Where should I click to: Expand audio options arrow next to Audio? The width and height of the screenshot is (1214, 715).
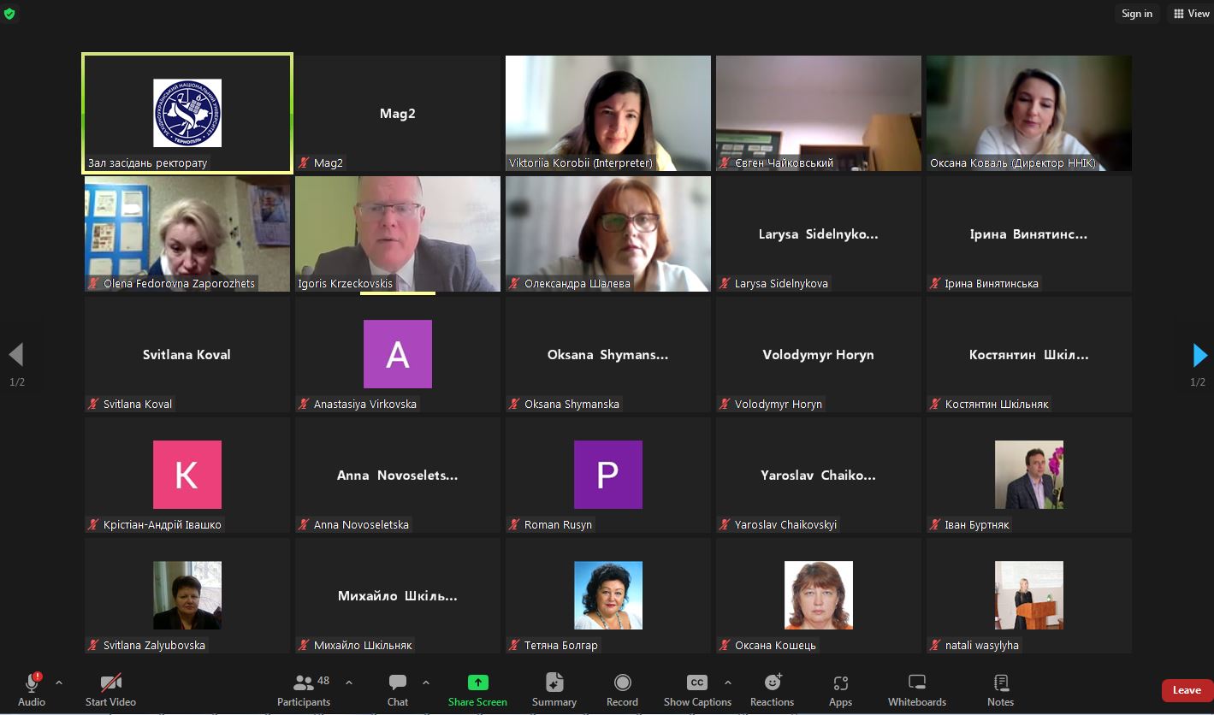point(59,682)
